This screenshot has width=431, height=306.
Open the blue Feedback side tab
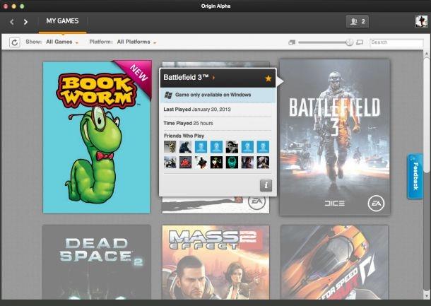point(415,176)
